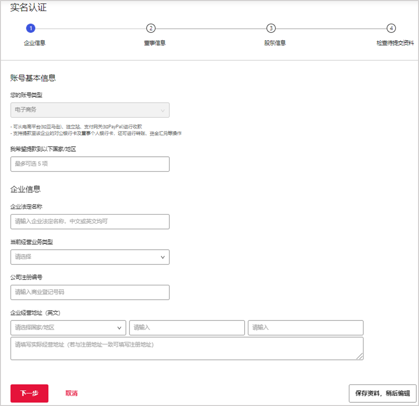
Task: Click the 取消 link
Action: [71, 393]
